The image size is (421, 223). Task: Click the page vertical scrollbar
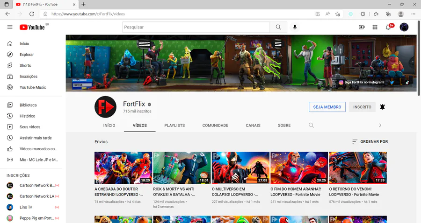tap(419, 58)
